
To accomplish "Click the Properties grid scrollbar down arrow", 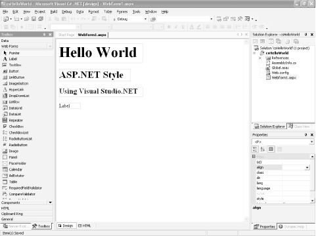I will [x=312, y=201].
